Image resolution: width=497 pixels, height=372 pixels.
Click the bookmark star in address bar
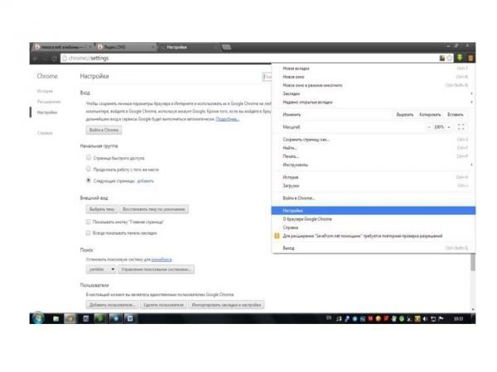tap(451, 58)
